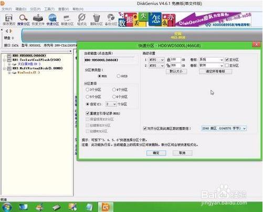This screenshot has height=212, width=263.
Task: Collapse the HD1 disk tree node
Action: pyautogui.click(x=4, y=60)
